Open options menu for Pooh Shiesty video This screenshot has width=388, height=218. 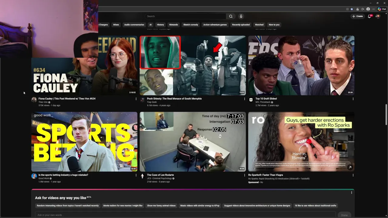[x=244, y=99]
